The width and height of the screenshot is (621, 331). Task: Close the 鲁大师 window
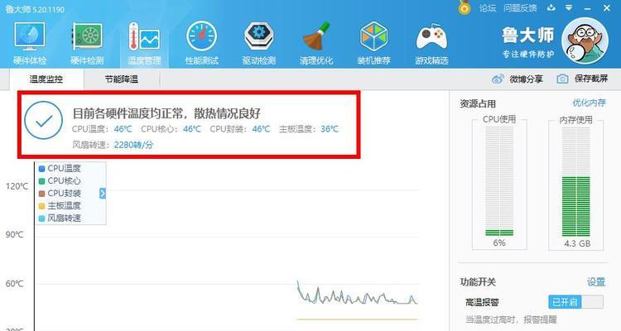[x=607, y=8]
